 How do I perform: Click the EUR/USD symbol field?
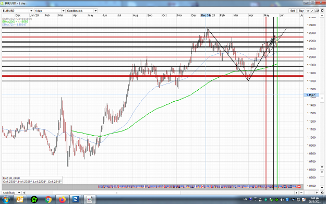click(16, 10)
